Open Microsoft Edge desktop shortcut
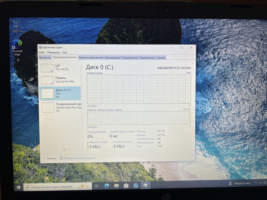This screenshot has height=200, width=267. pos(17,47)
